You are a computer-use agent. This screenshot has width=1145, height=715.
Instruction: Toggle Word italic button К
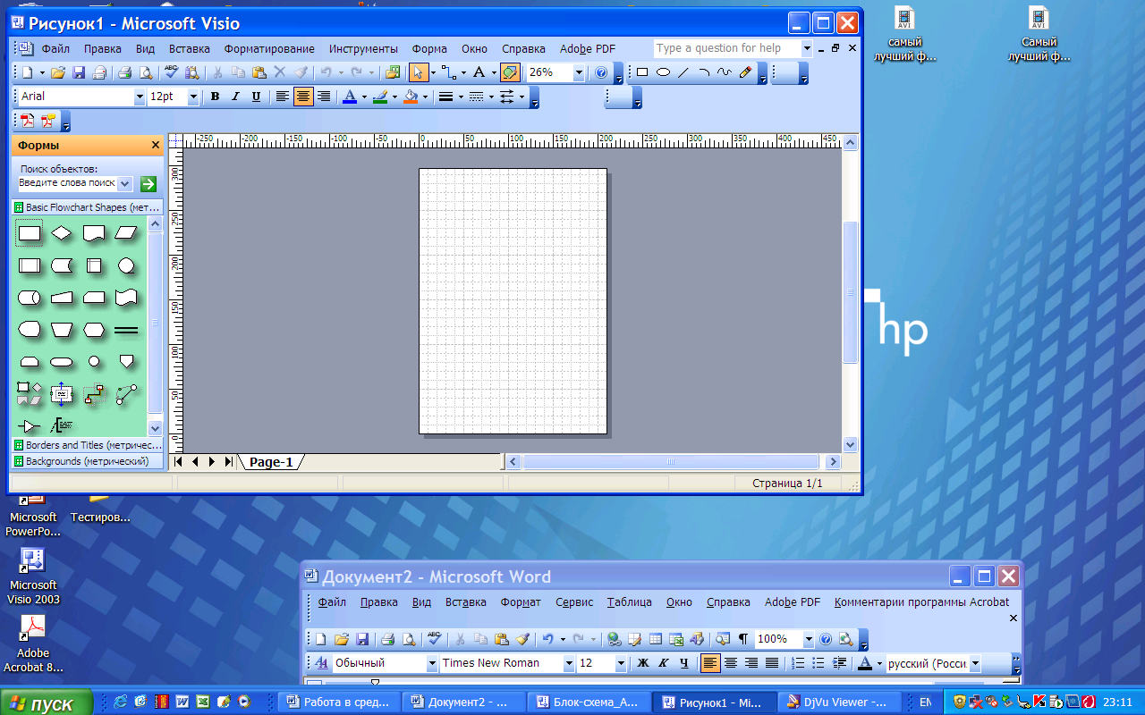(663, 663)
